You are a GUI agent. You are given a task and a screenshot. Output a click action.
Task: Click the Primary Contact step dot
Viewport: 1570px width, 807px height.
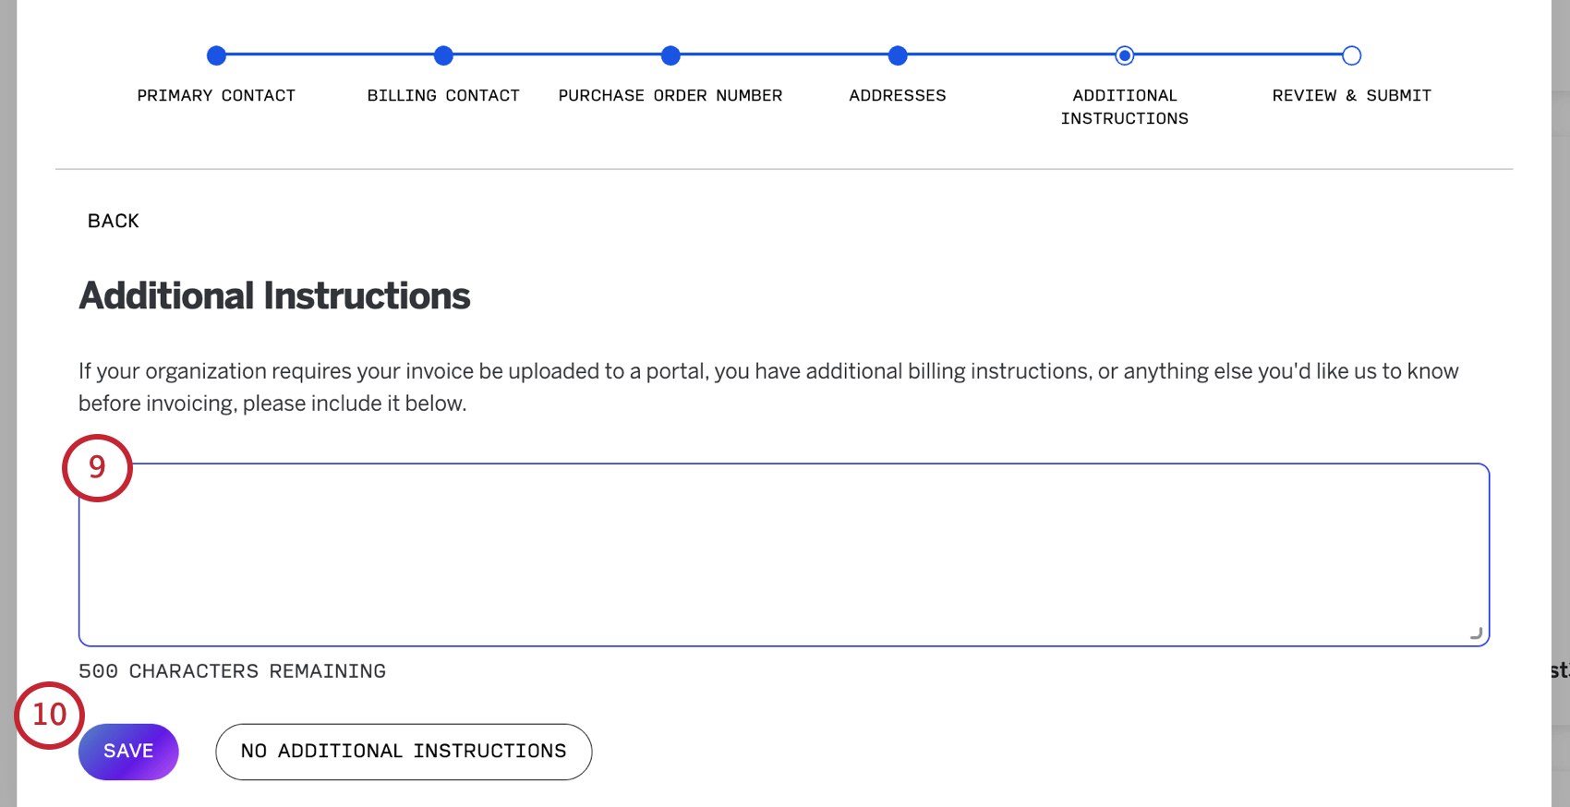coord(216,55)
